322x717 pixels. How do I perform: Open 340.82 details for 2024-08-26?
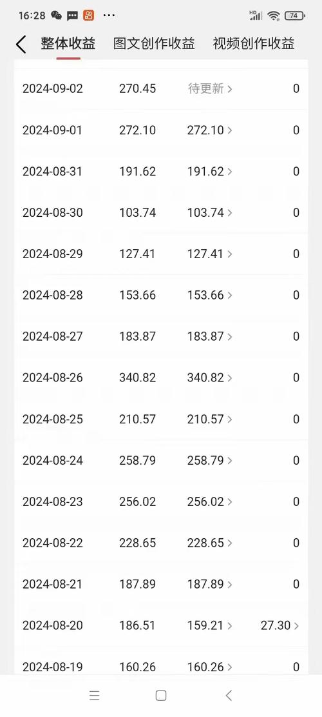210,378
